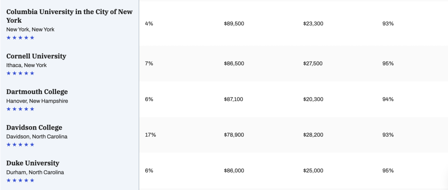
Task: Select Duke's $25,000 value
Action: [313, 171]
